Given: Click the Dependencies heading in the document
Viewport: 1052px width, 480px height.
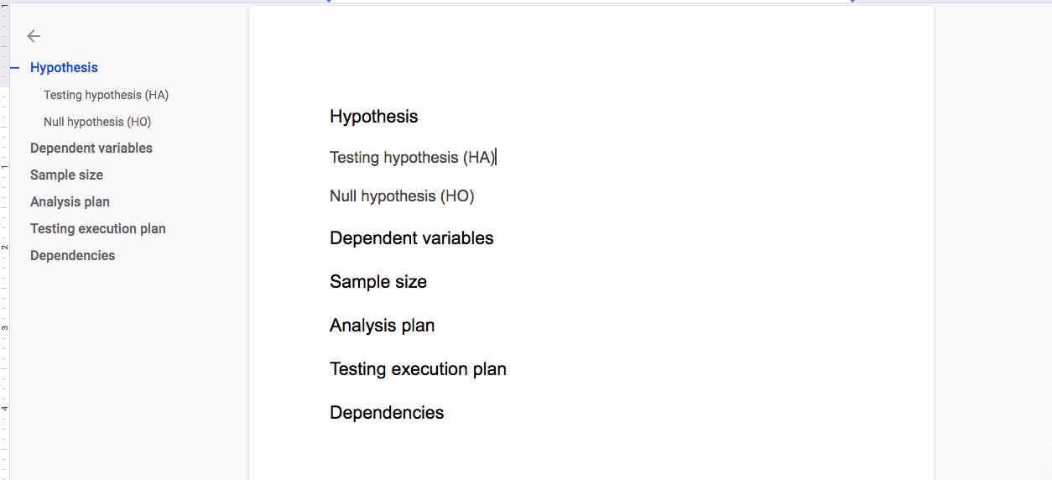Looking at the screenshot, I should coord(387,413).
